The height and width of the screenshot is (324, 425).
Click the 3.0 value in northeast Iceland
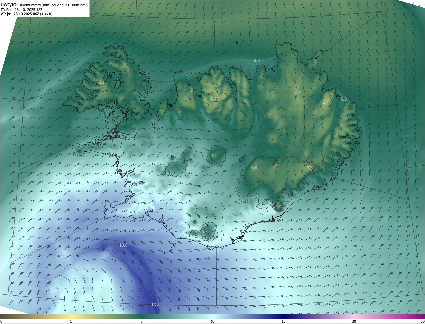coord(297,93)
